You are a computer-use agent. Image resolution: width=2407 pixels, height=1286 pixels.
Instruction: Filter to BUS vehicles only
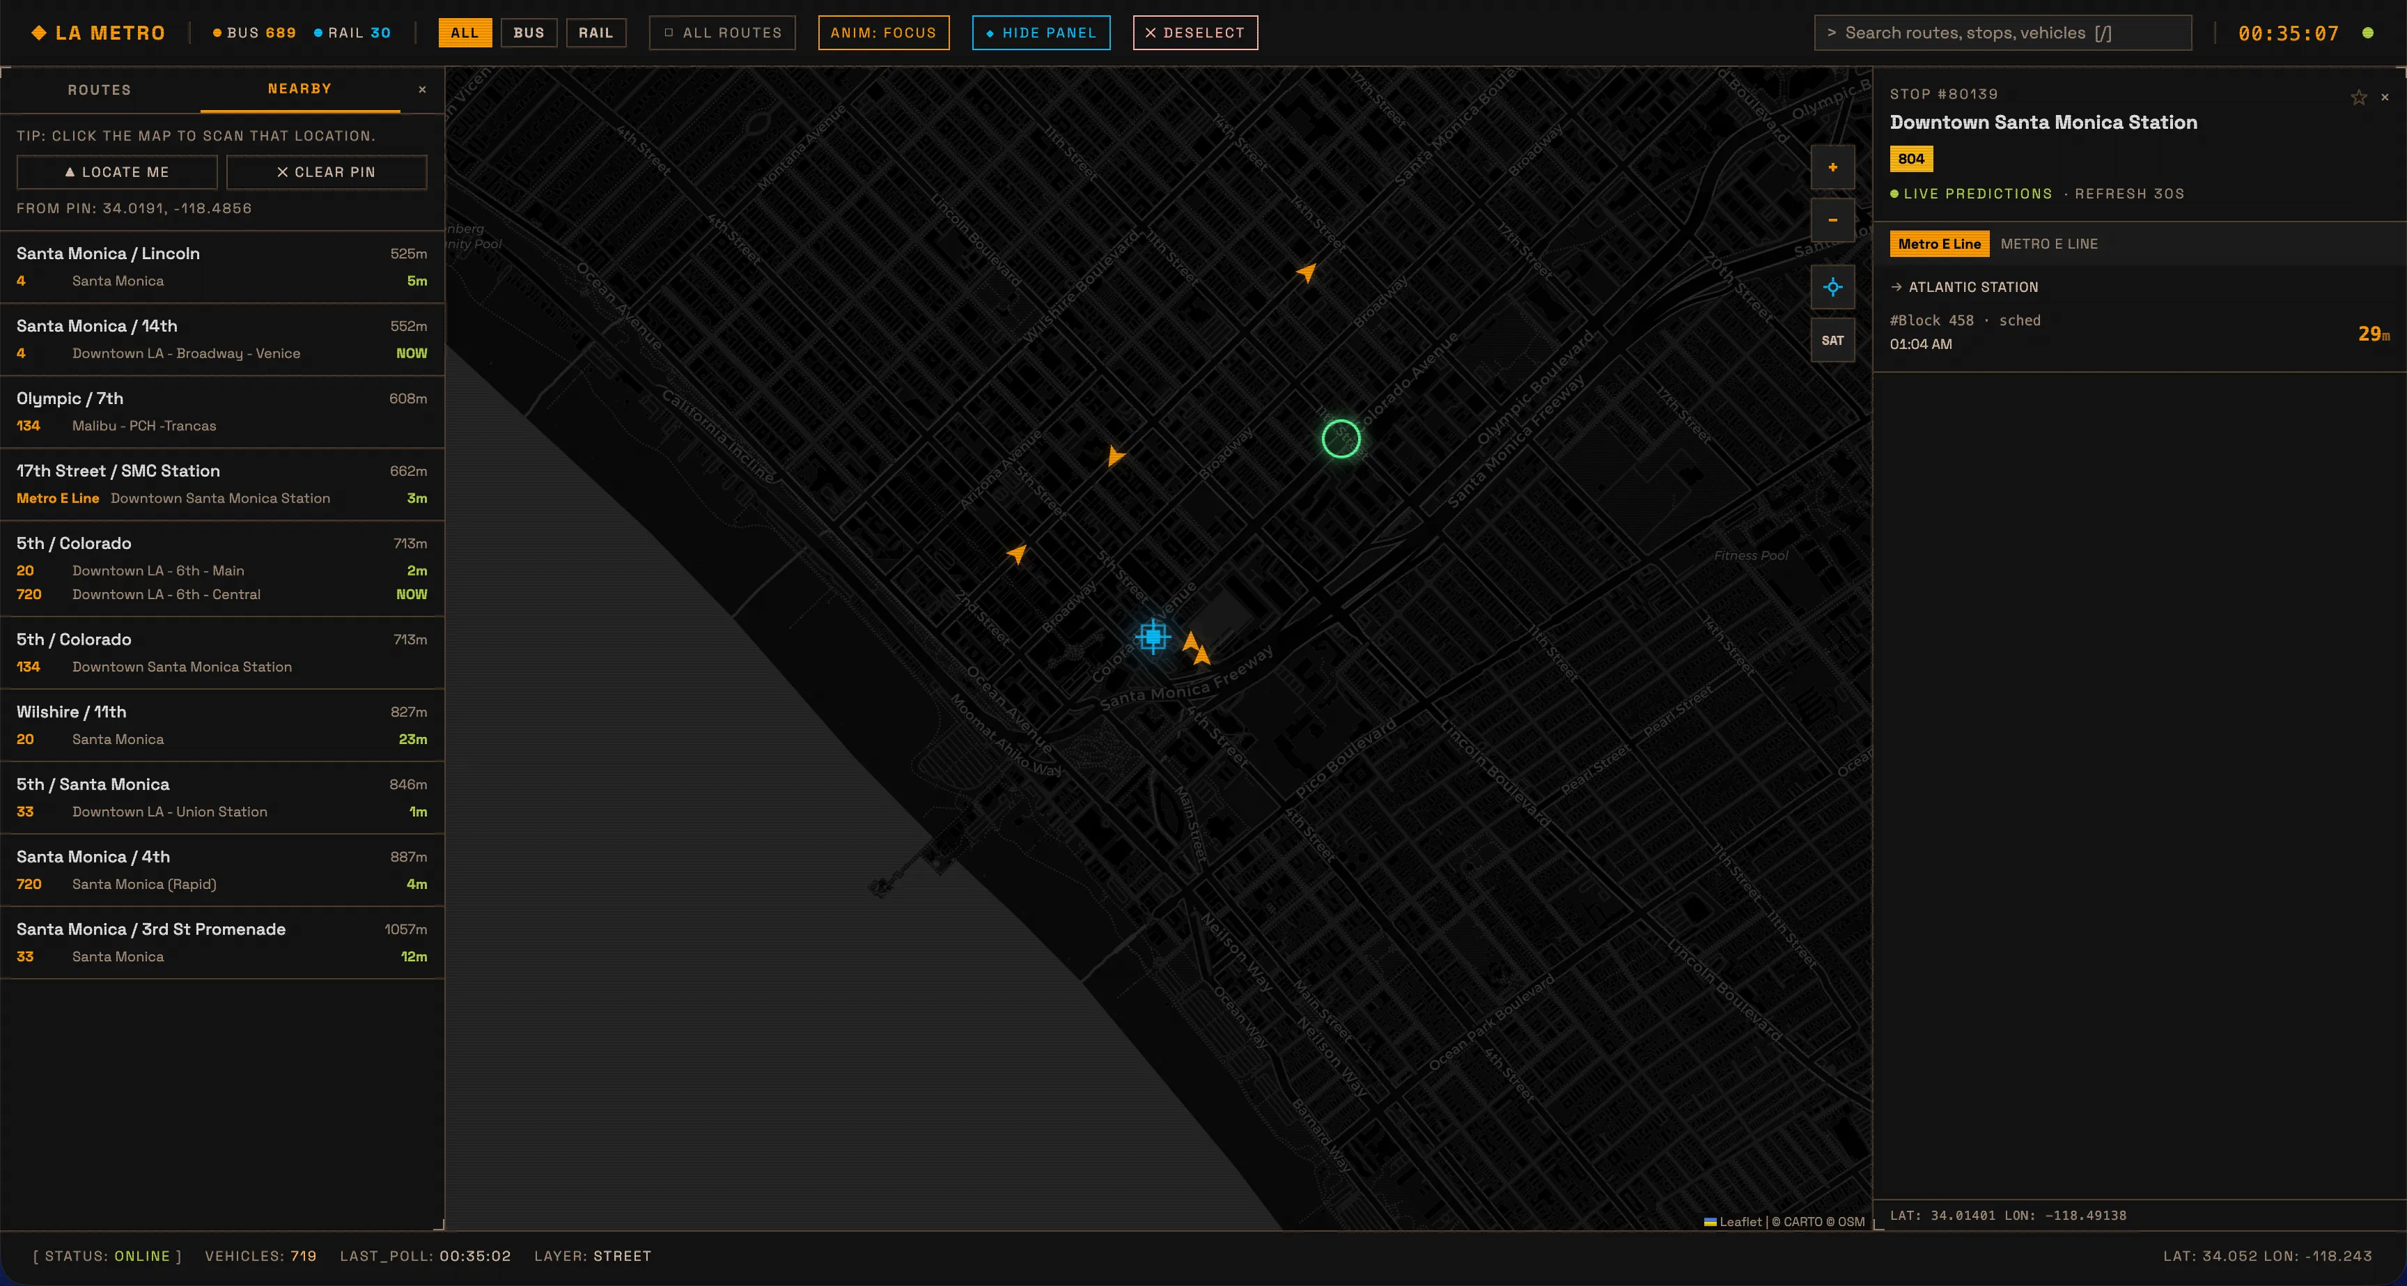[529, 33]
